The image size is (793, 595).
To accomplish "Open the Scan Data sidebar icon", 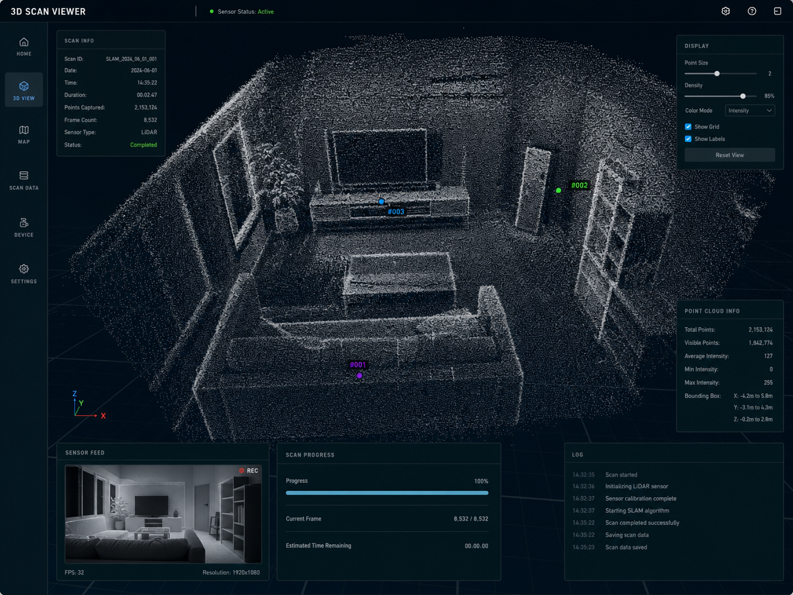I will coord(24,176).
